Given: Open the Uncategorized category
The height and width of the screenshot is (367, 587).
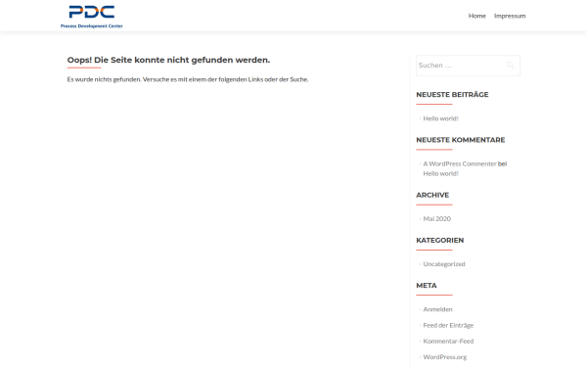Looking at the screenshot, I should point(444,264).
